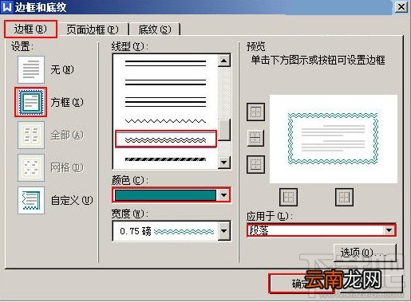Image resolution: width=411 pixels, height=302 pixels.
Task: Select the 网格 (Grid) border setting icon
Action: pos(31,167)
